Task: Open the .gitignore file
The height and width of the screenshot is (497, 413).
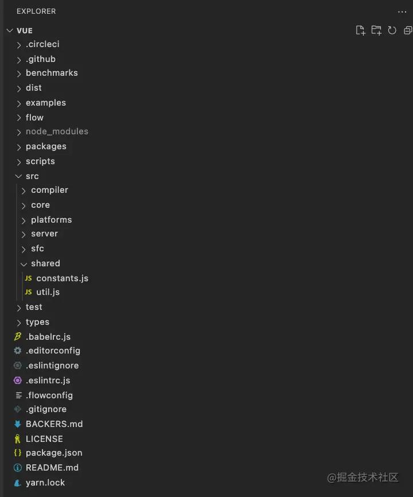Action: (46, 409)
